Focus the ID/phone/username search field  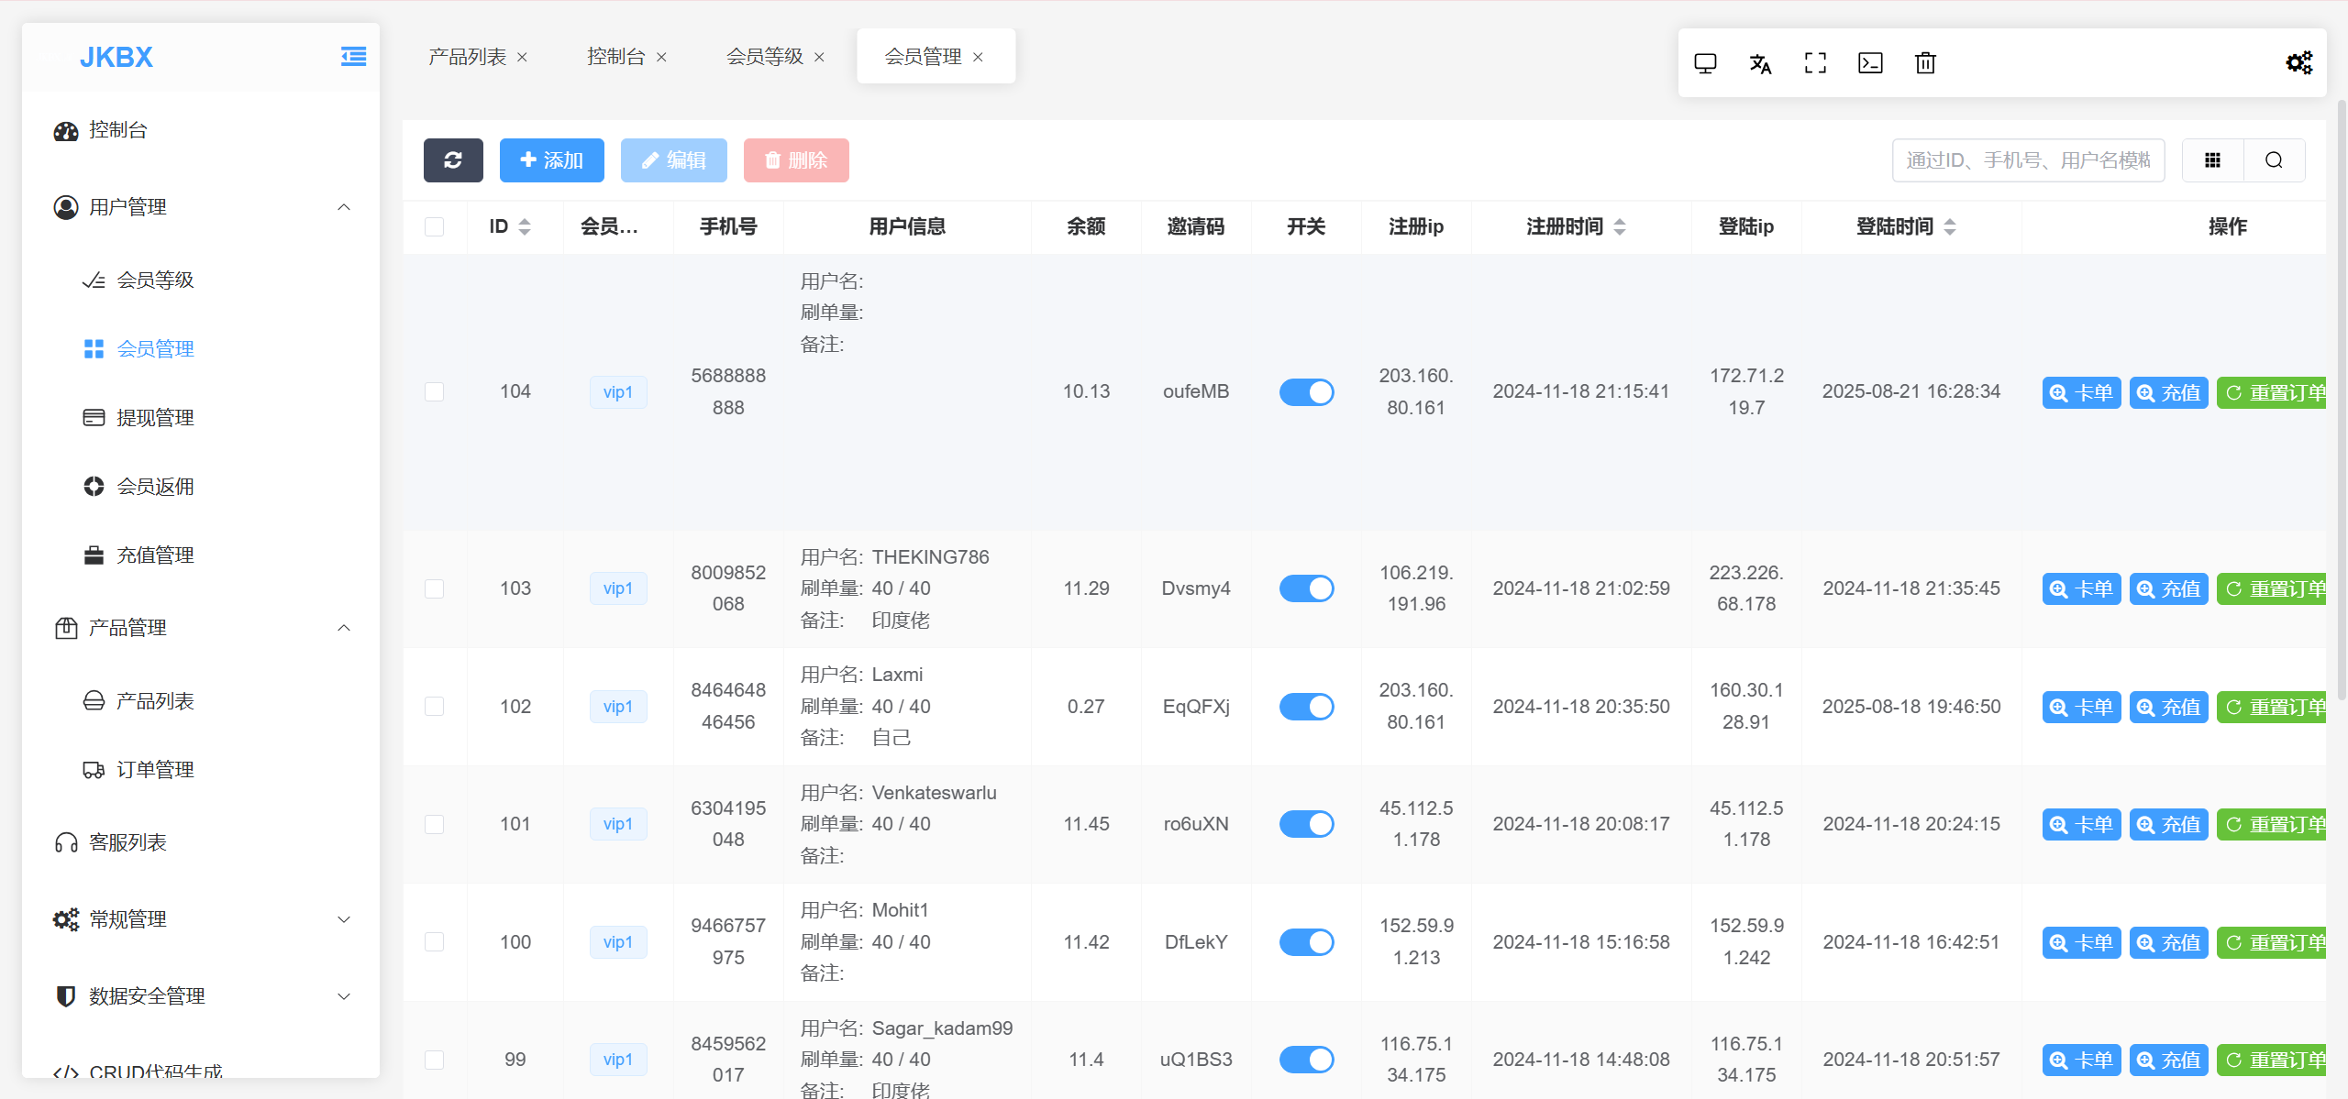[2027, 160]
